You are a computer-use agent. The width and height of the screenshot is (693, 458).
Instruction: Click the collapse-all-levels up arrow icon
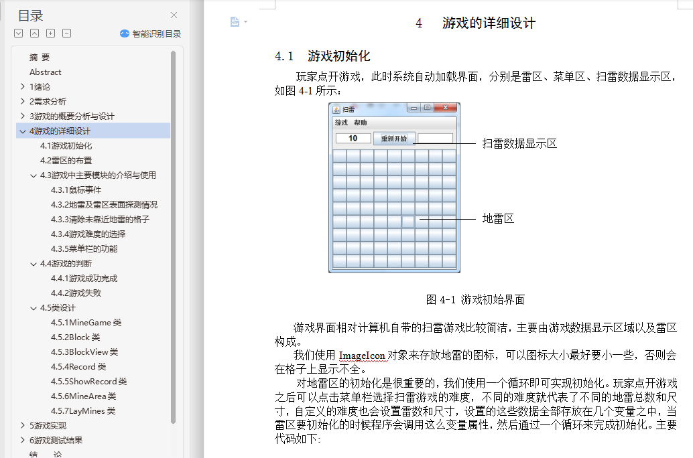pos(34,33)
